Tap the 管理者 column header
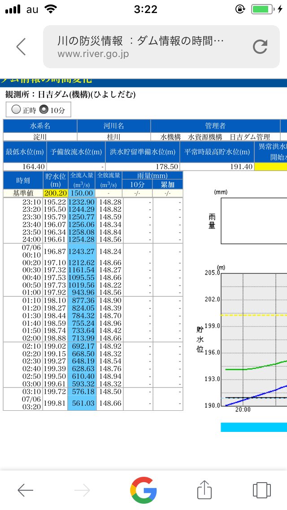The image size is (287, 510). point(215,126)
